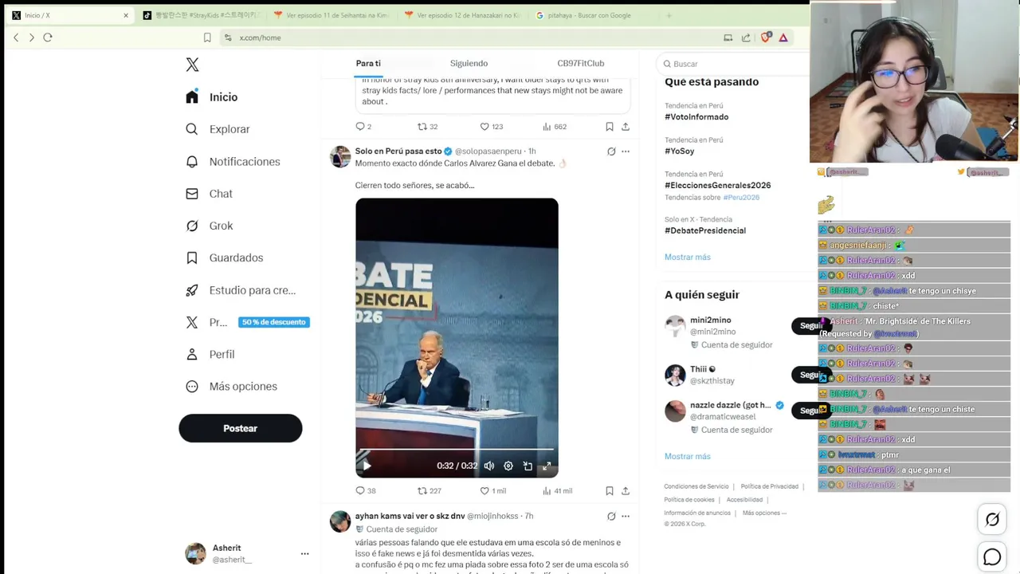The height and width of the screenshot is (574, 1020).
Task: Toggle picture-in-picture on debate video
Action: tap(528, 466)
